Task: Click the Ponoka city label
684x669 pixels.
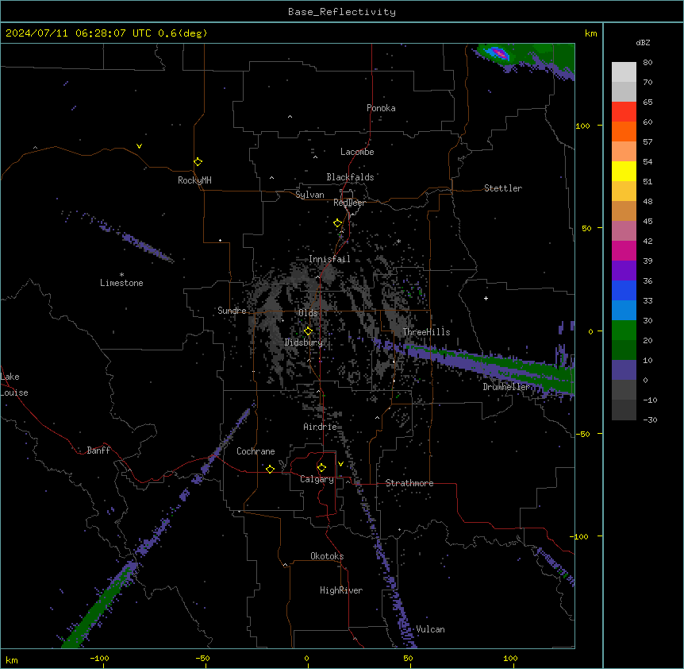Action: (x=381, y=108)
